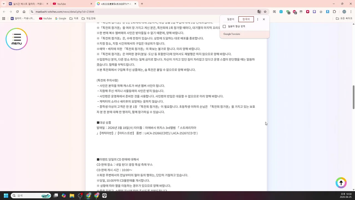Click the Google Translate label in popup
This screenshot has width=355, height=200.
[x=232, y=34]
